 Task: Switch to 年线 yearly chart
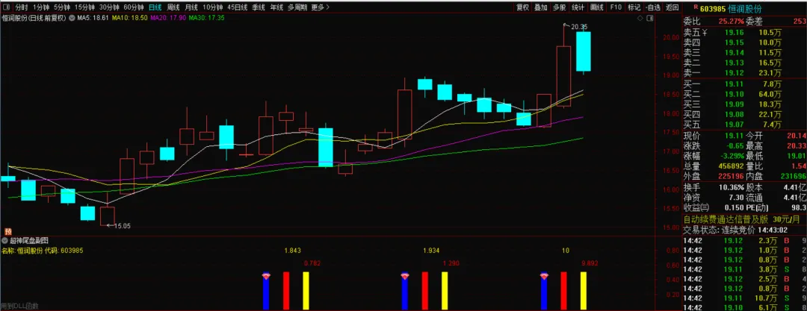click(276, 7)
